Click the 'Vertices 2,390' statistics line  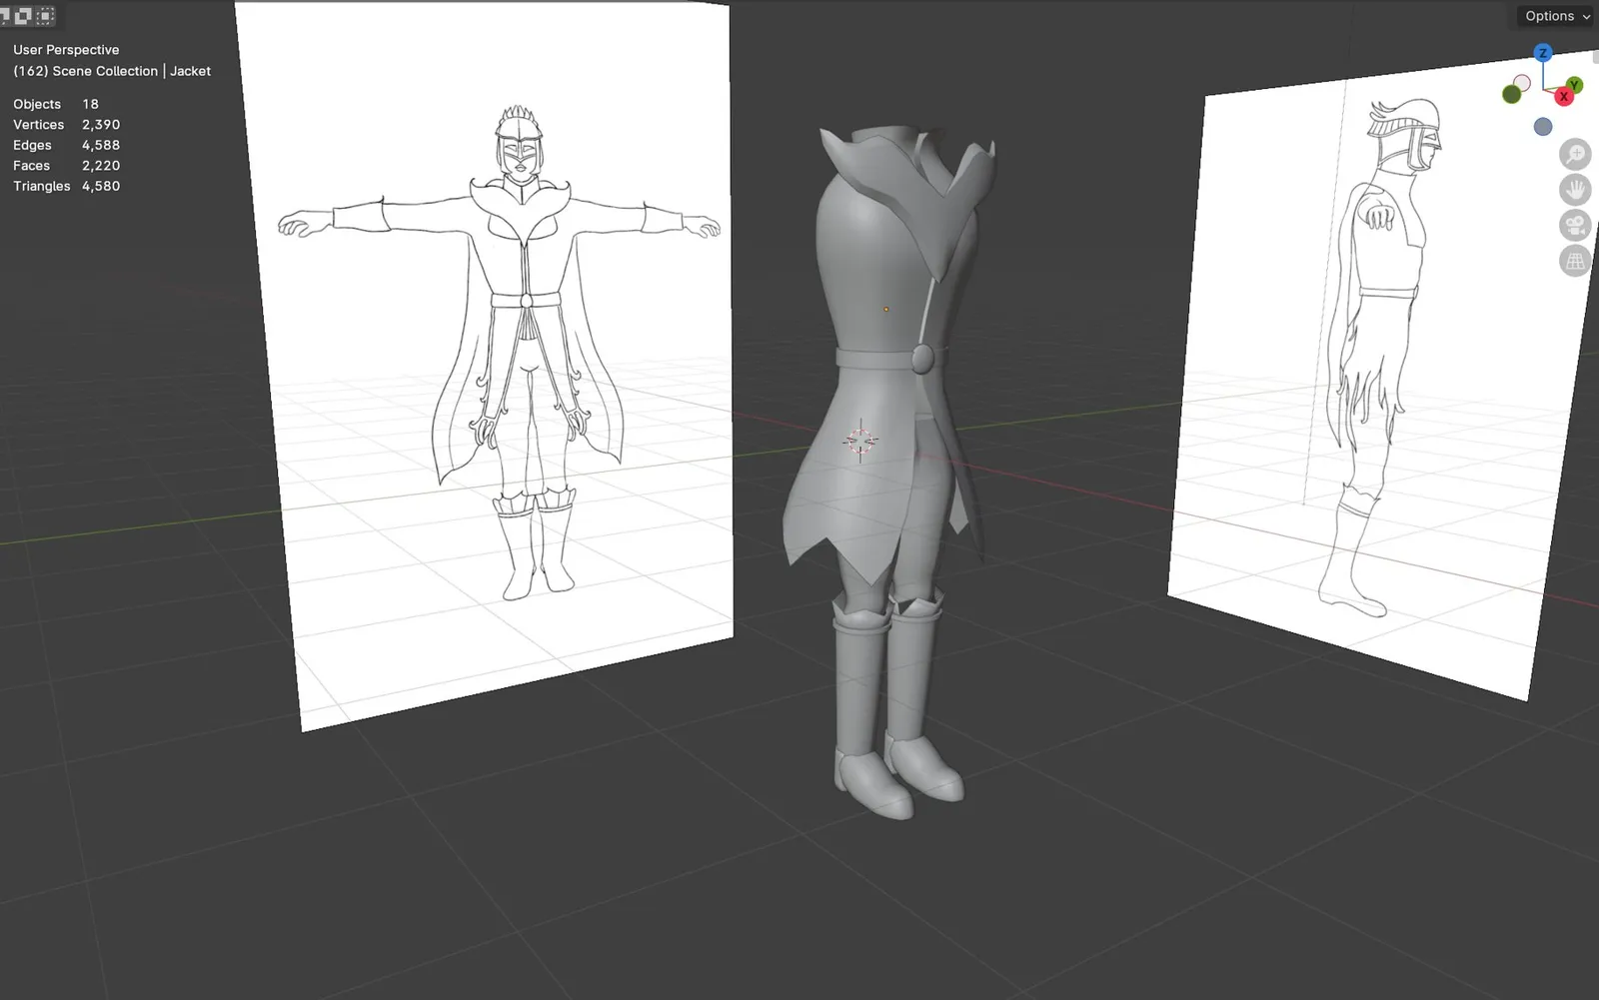point(66,125)
